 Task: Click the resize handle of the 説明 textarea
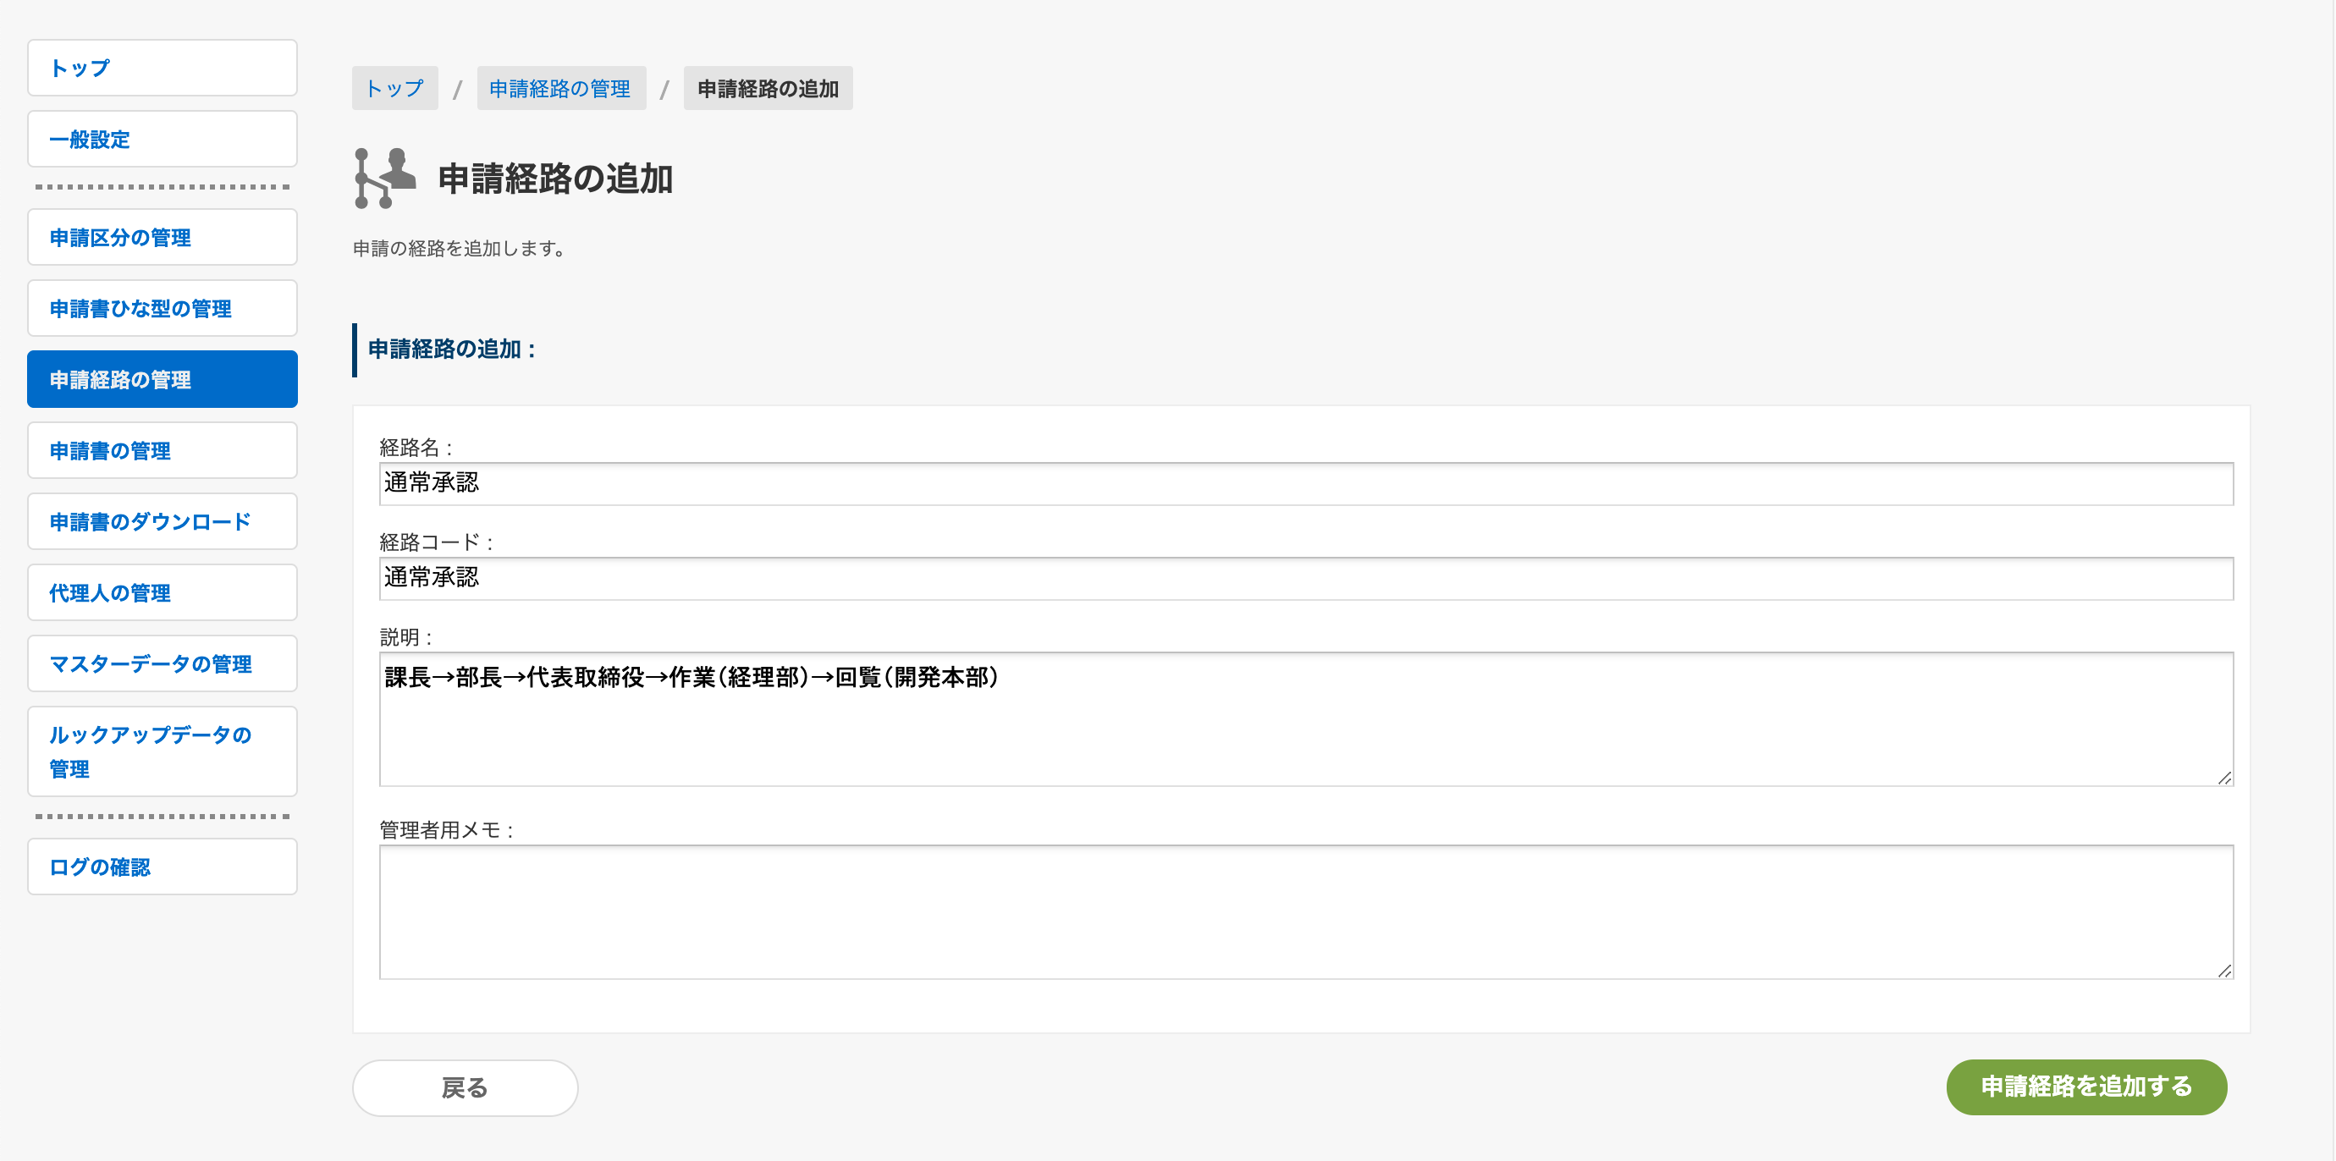(x=2224, y=779)
